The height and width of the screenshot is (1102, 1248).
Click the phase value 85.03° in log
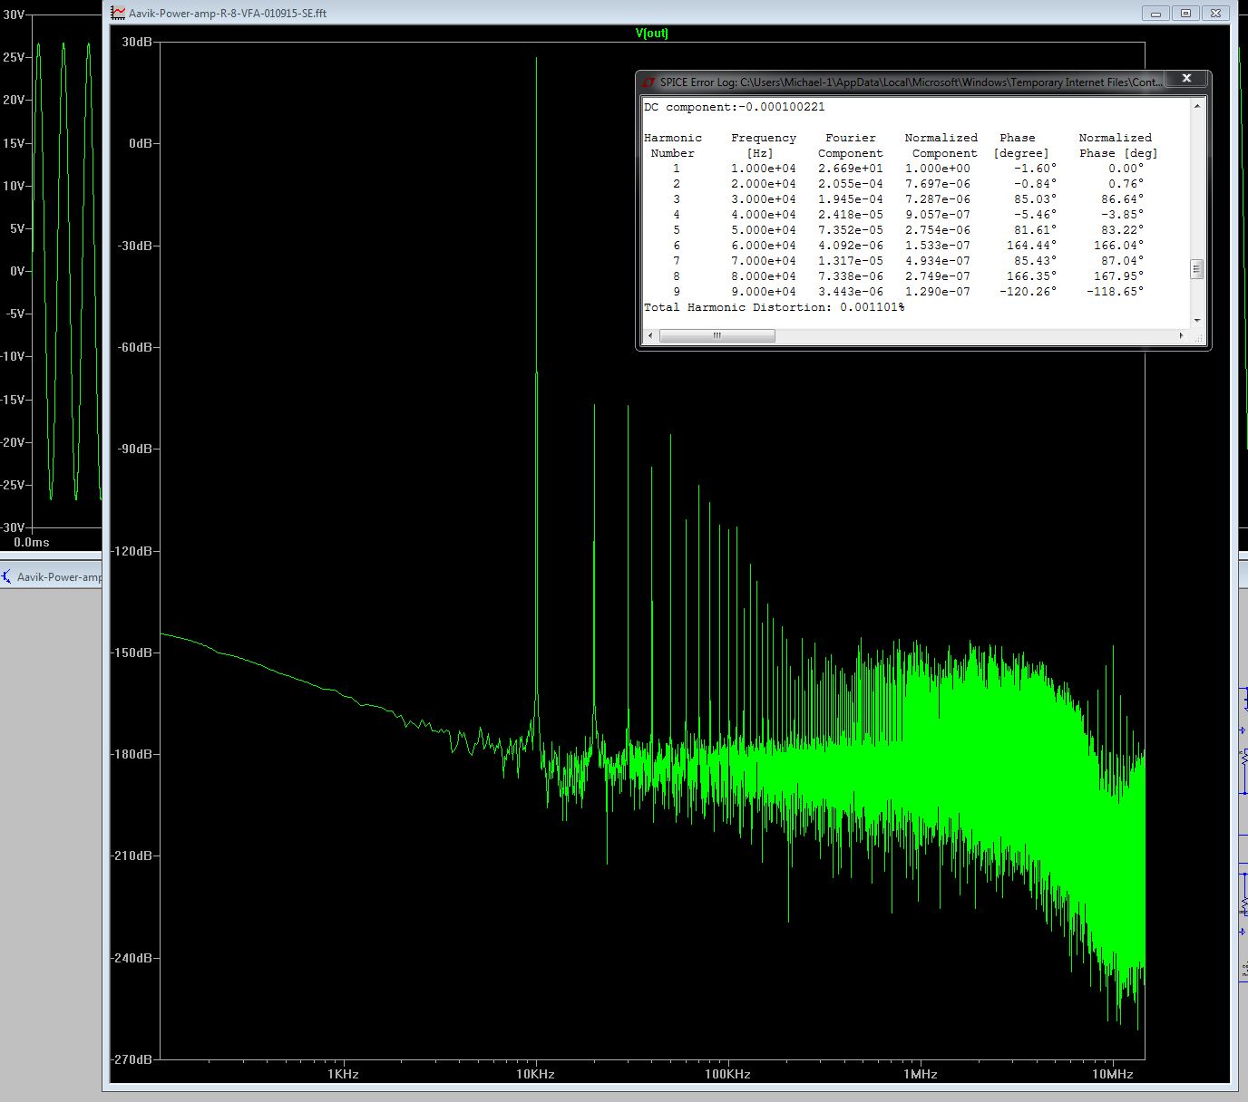1035,199
